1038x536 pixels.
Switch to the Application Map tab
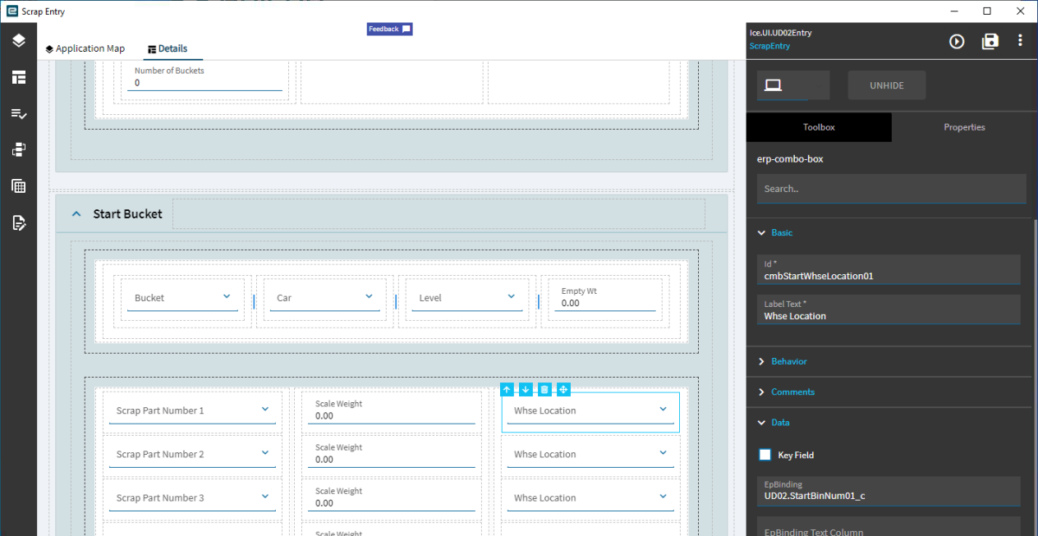point(85,48)
